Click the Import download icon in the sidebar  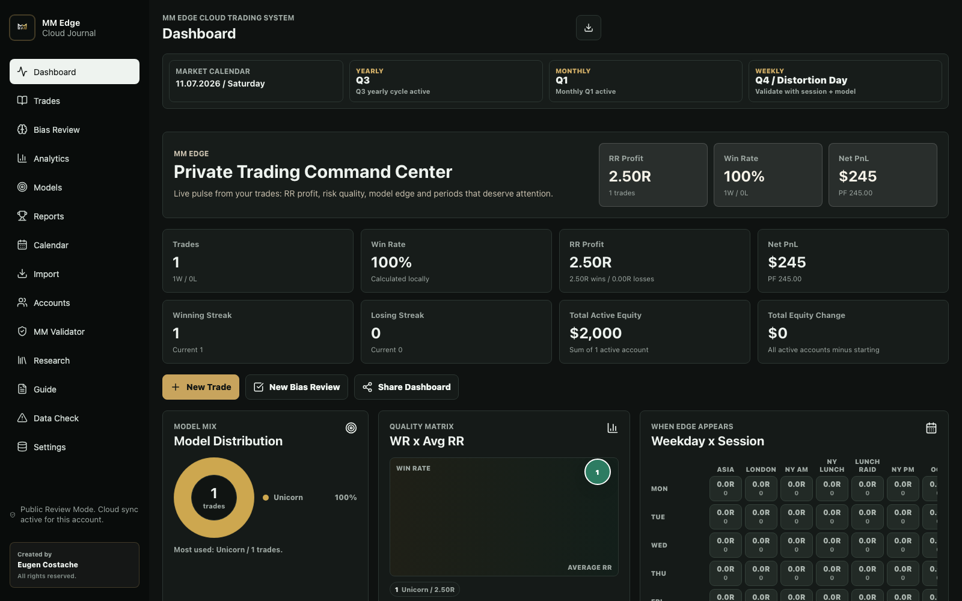(22, 273)
